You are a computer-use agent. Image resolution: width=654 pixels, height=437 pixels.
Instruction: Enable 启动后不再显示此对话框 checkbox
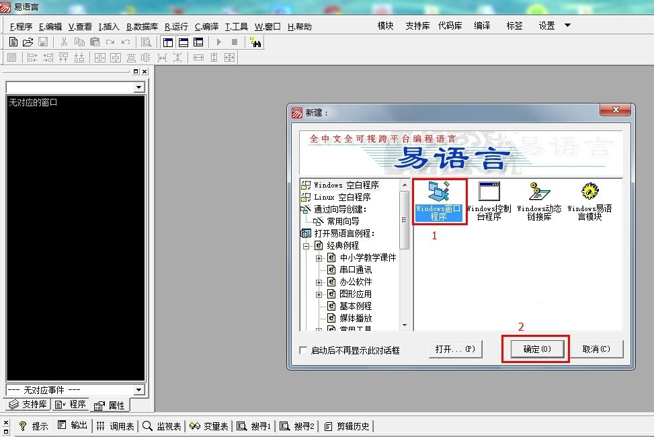pyautogui.click(x=303, y=350)
